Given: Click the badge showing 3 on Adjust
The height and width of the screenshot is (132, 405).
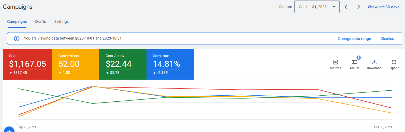Looking at the screenshot, I should [359, 57].
